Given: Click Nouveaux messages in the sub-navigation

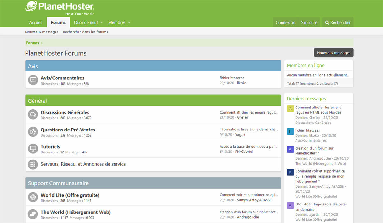Looking at the screenshot, I should (x=42, y=32).
